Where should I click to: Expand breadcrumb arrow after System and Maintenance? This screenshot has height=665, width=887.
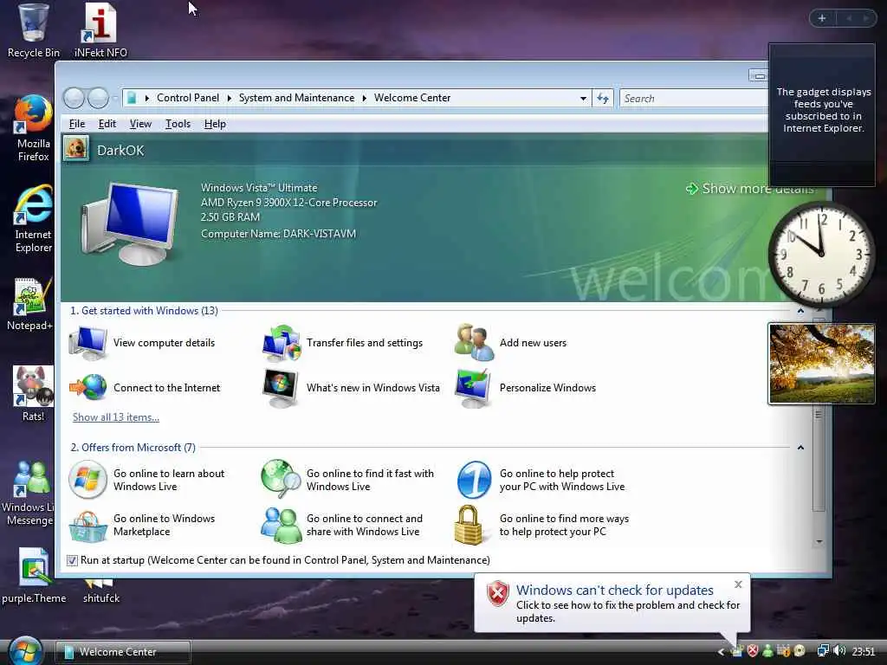tap(365, 99)
